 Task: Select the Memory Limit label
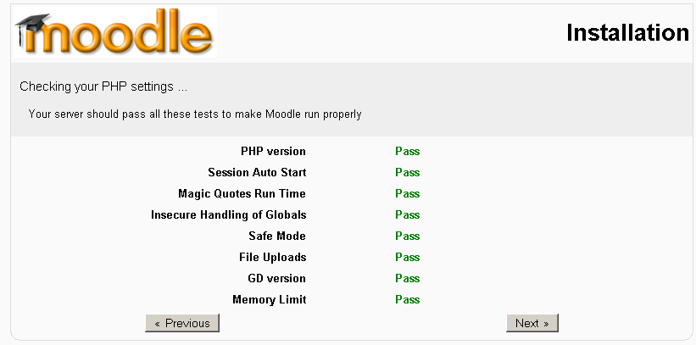tap(269, 300)
